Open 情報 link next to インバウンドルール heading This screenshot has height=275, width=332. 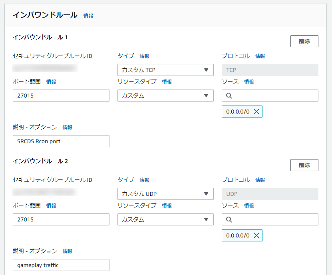88,16
